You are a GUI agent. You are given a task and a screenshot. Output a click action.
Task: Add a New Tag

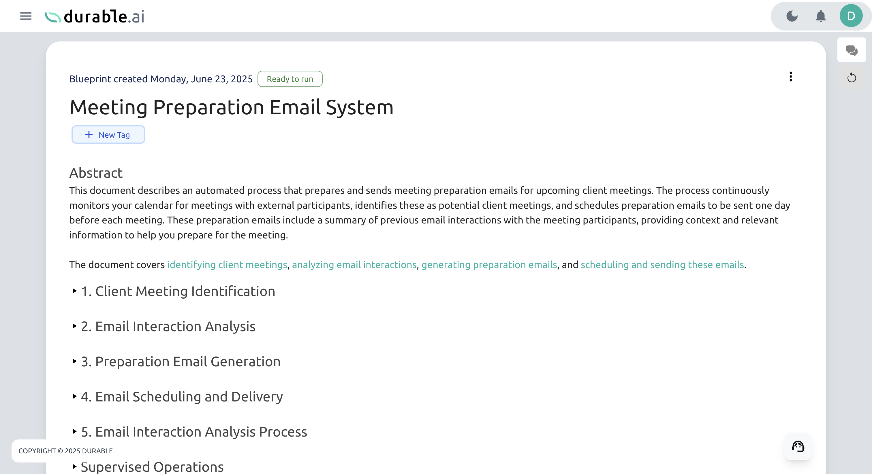pos(108,134)
